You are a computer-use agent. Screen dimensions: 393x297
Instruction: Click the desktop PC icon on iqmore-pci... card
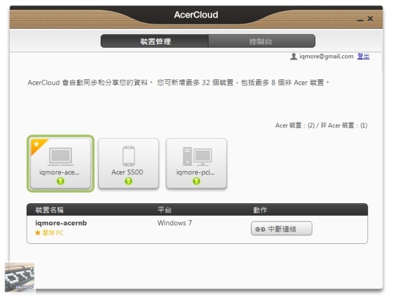point(197,157)
